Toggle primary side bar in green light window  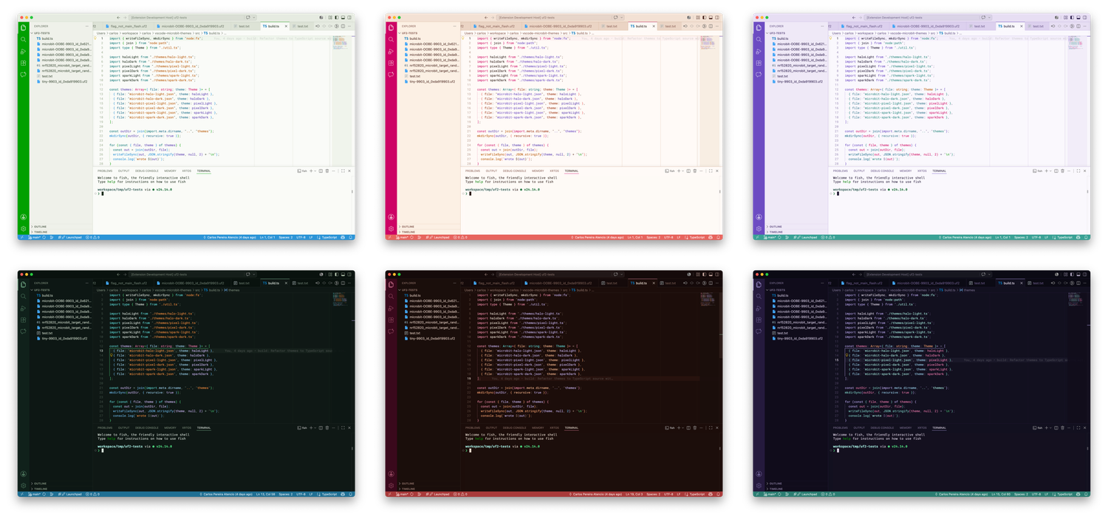point(337,18)
